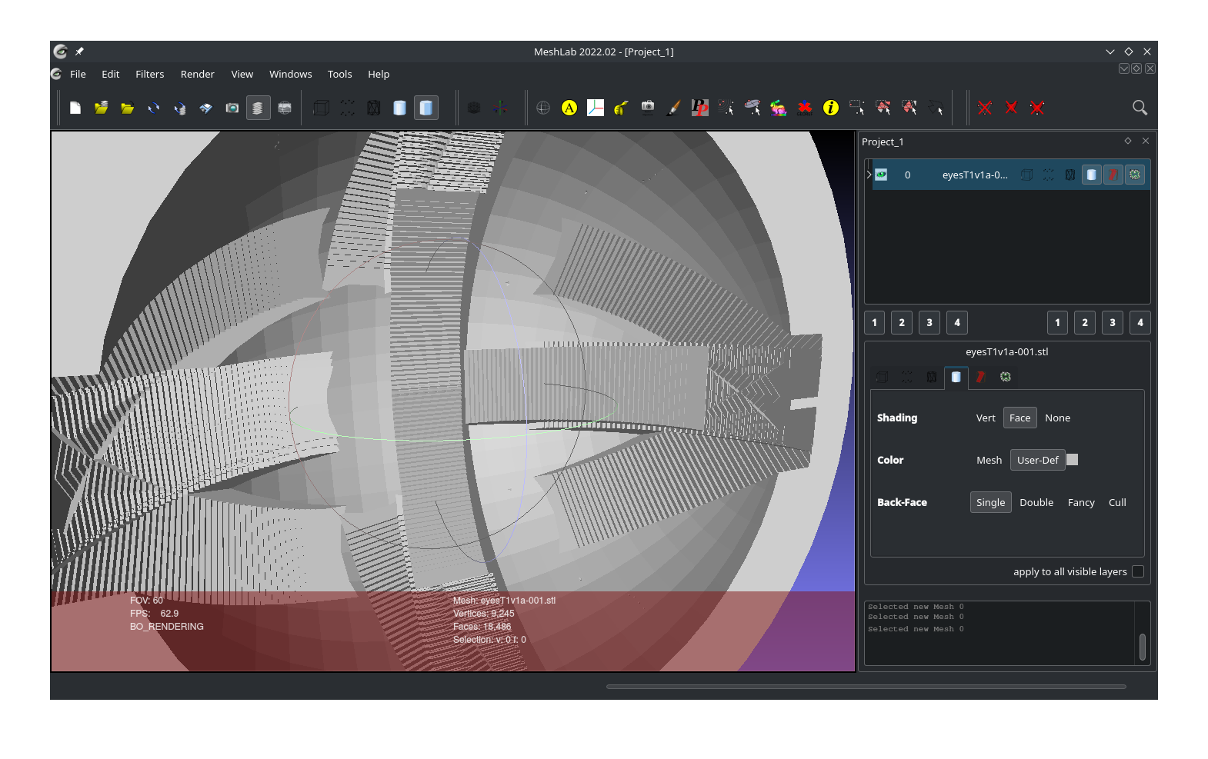Image resolution: width=1208 pixels, height=759 pixels.
Task: Select the reference scene axis tool
Action: pos(596,108)
